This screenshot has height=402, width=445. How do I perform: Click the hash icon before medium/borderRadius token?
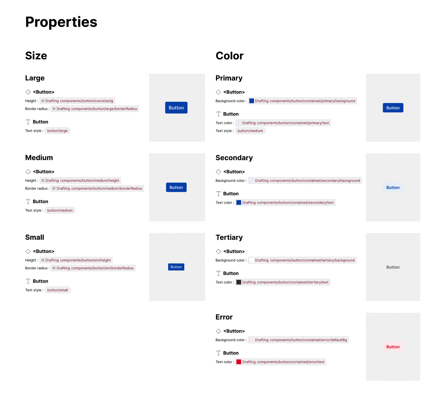tap(54, 189)
